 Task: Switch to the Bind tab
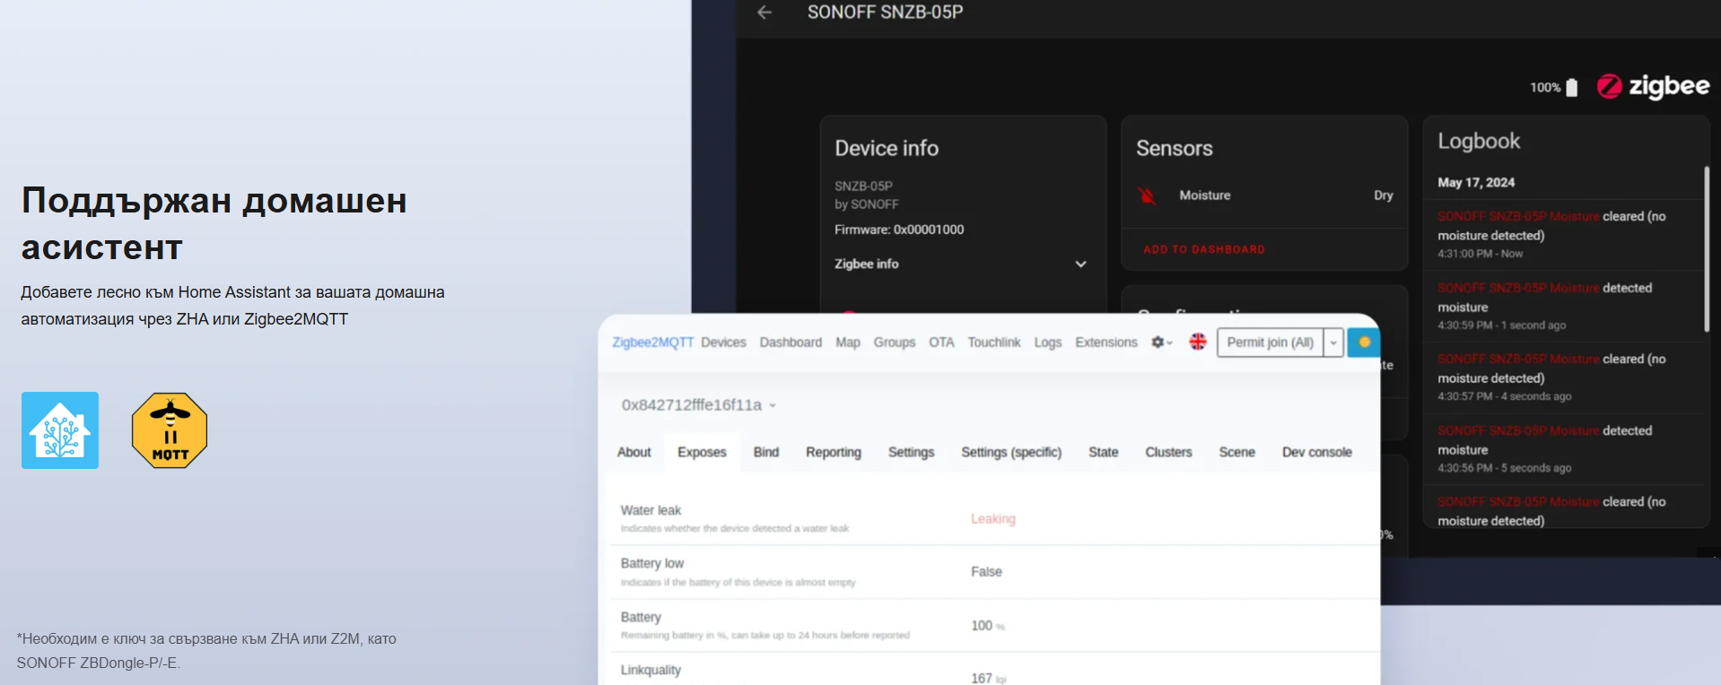coord(765,452)
